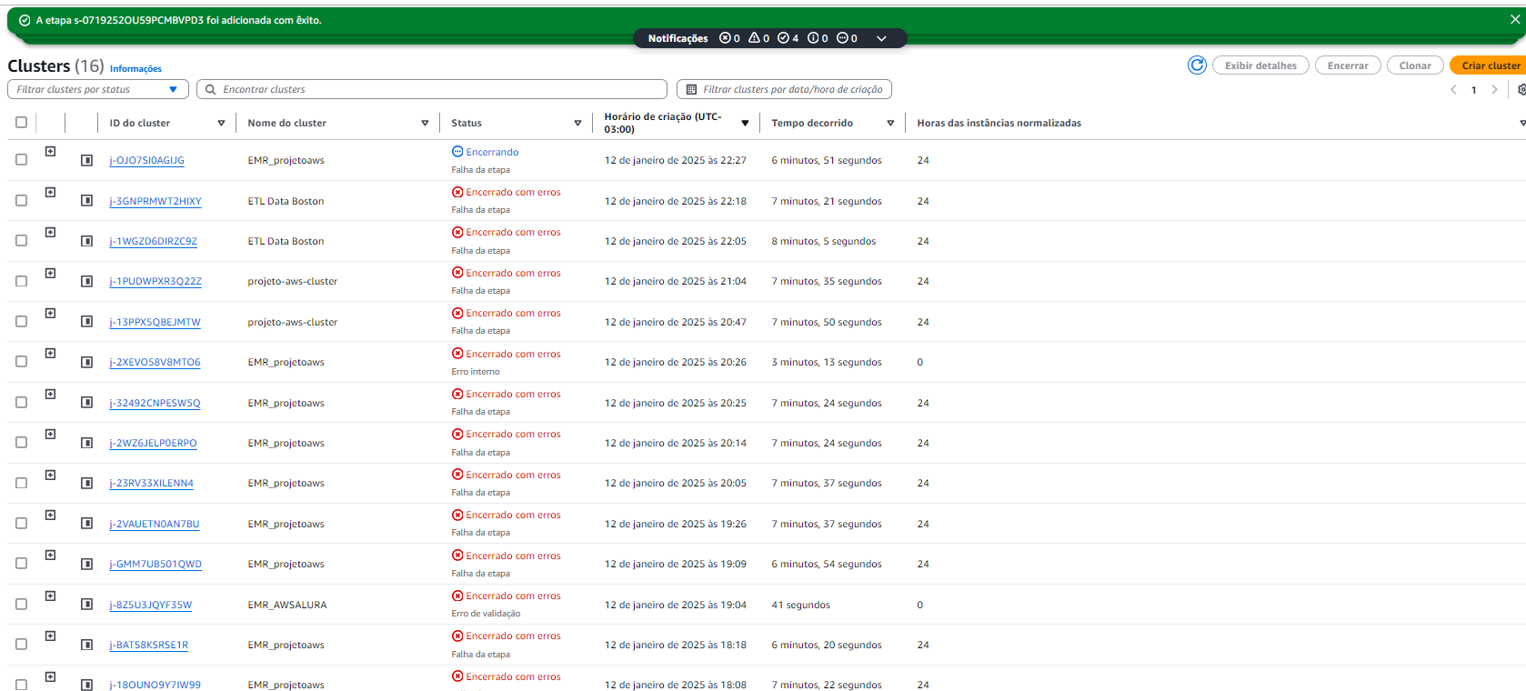Screen dimensions: 1526x691
Task: Go to previous page arrow
Action: point(1453,89)
